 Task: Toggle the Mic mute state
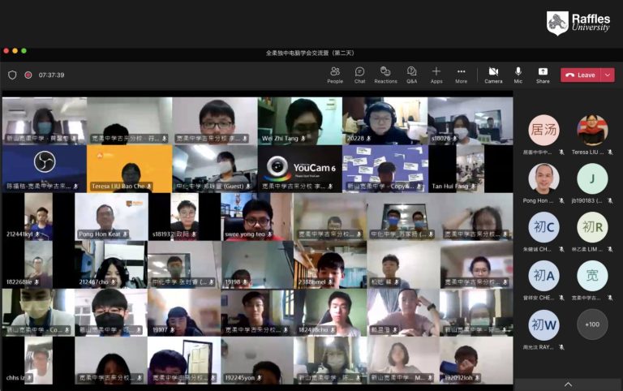[518, 75]
